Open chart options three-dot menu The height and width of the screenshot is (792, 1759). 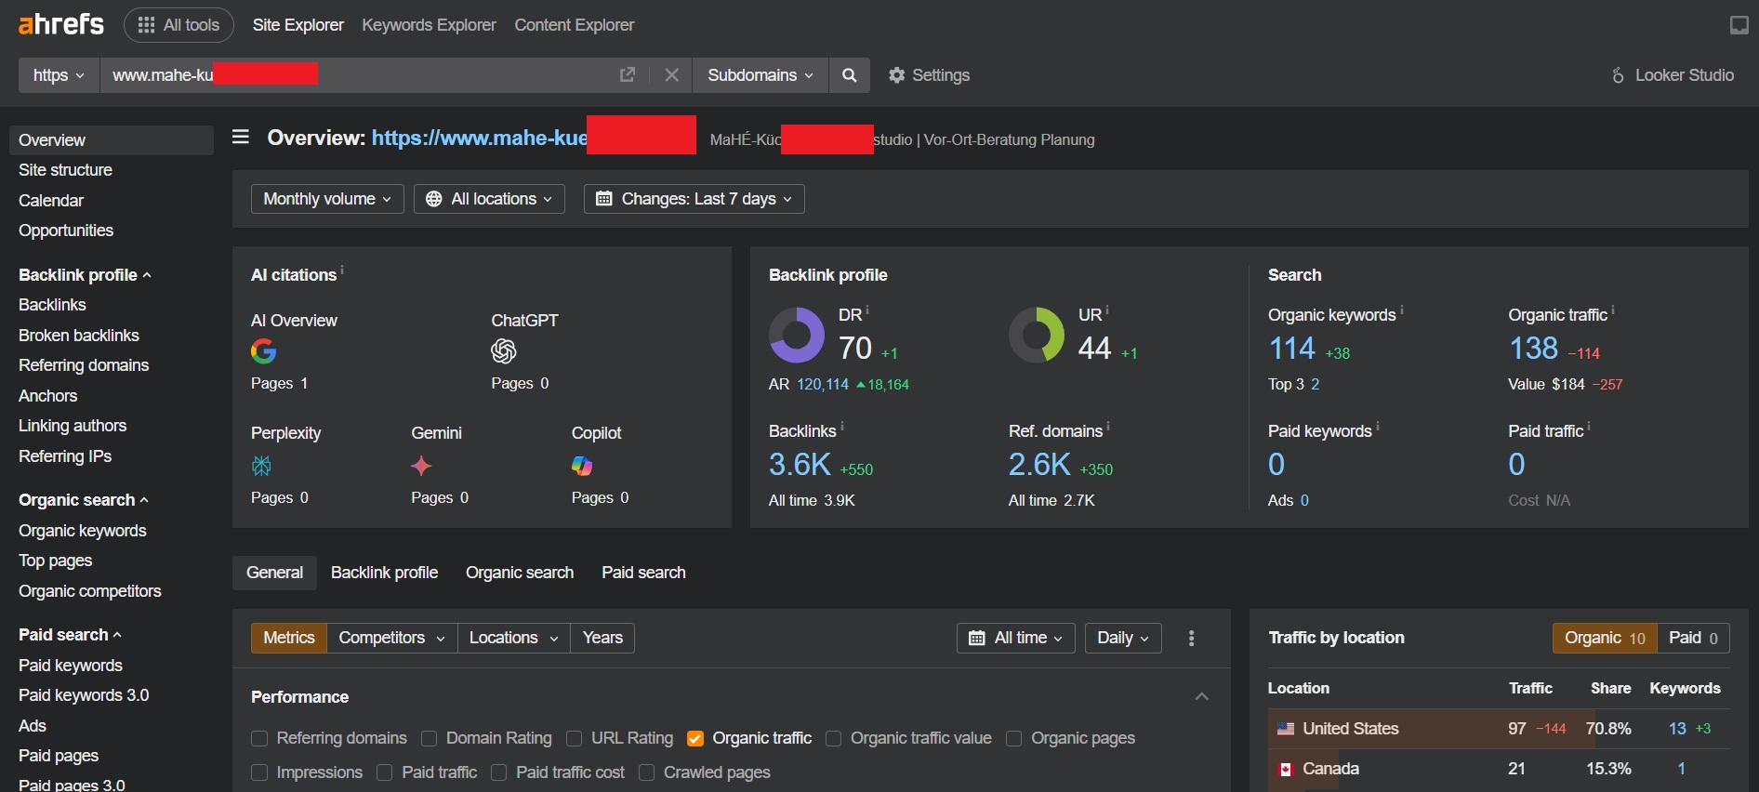(x=1191, y=638)
